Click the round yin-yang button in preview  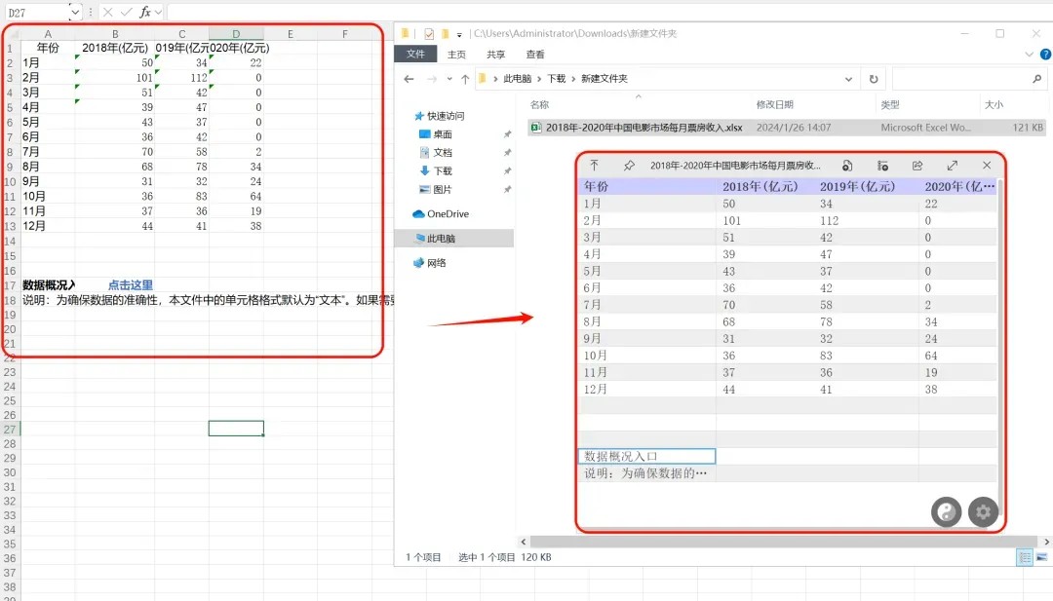(946, 512)
